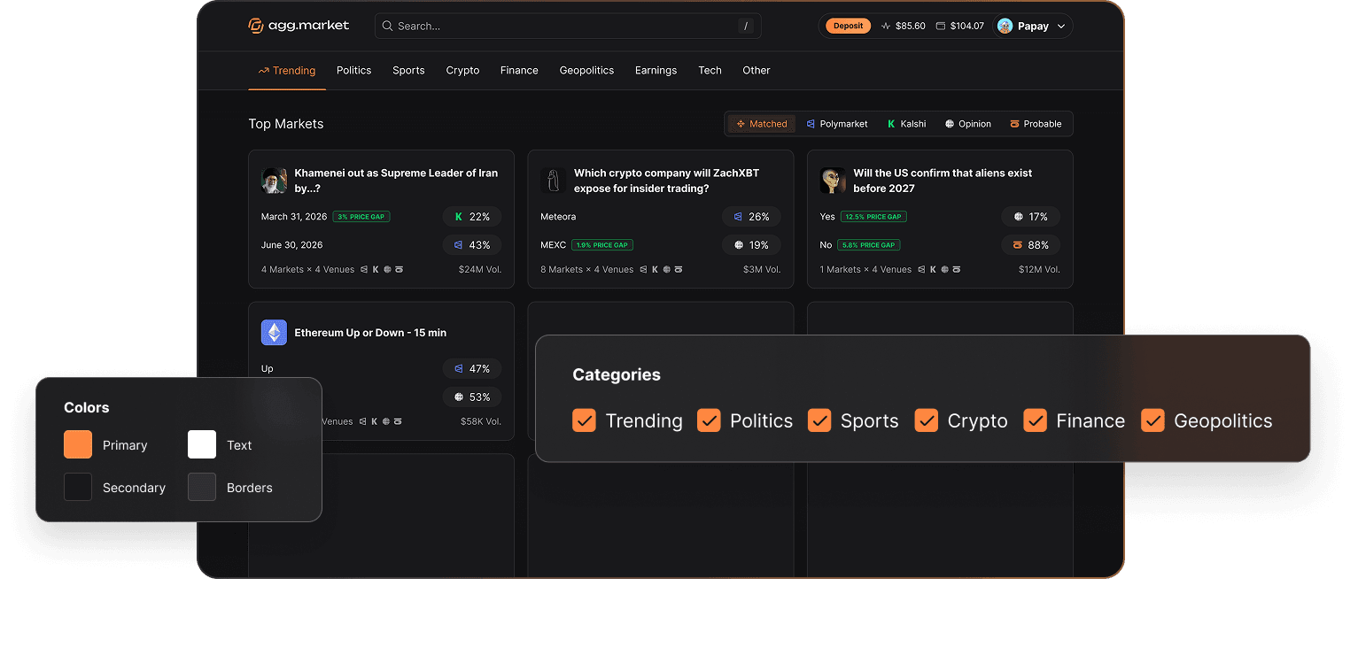Click the $24M Vol. text

(x=480, y=270)
